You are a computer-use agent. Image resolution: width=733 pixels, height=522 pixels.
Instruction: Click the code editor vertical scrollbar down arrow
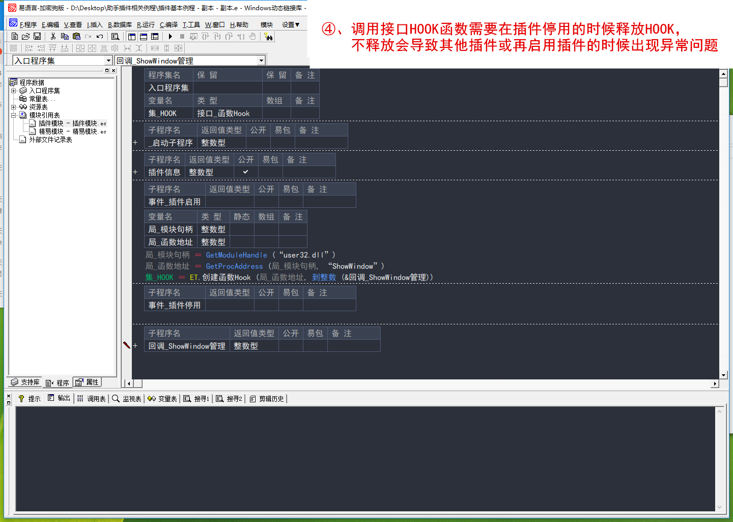723,375
